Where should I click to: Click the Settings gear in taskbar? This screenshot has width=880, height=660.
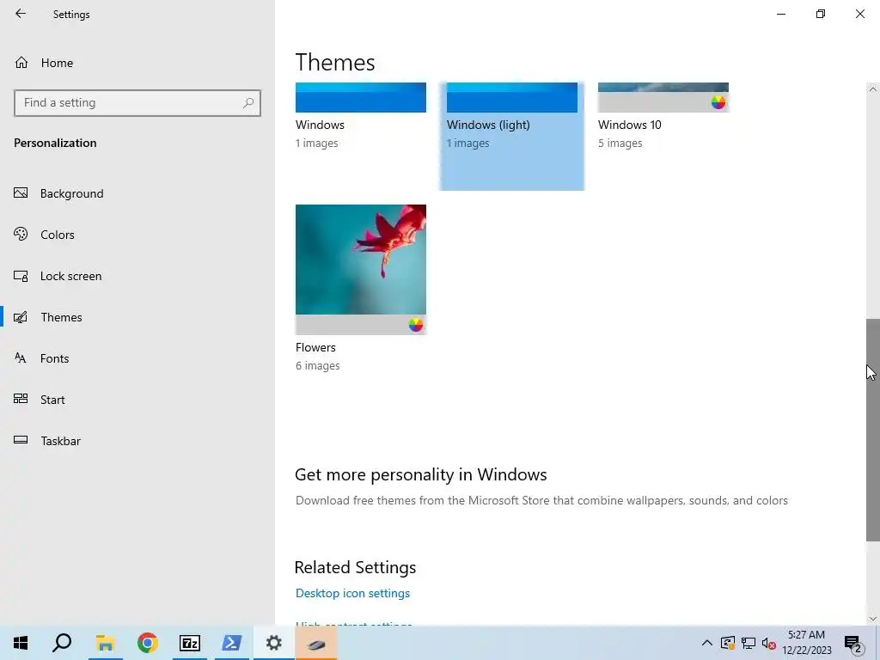tap(274, 643)
